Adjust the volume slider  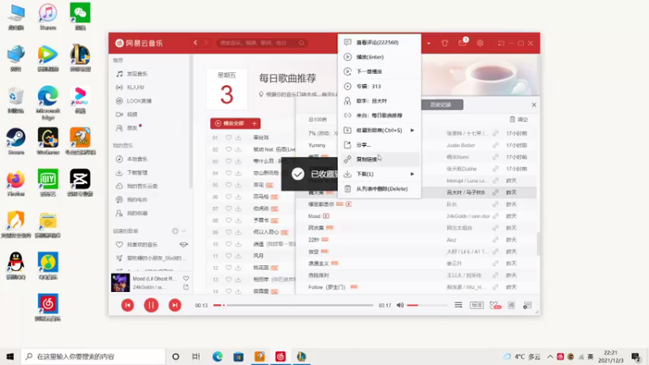pyautogui.click(x=427, y=305)
